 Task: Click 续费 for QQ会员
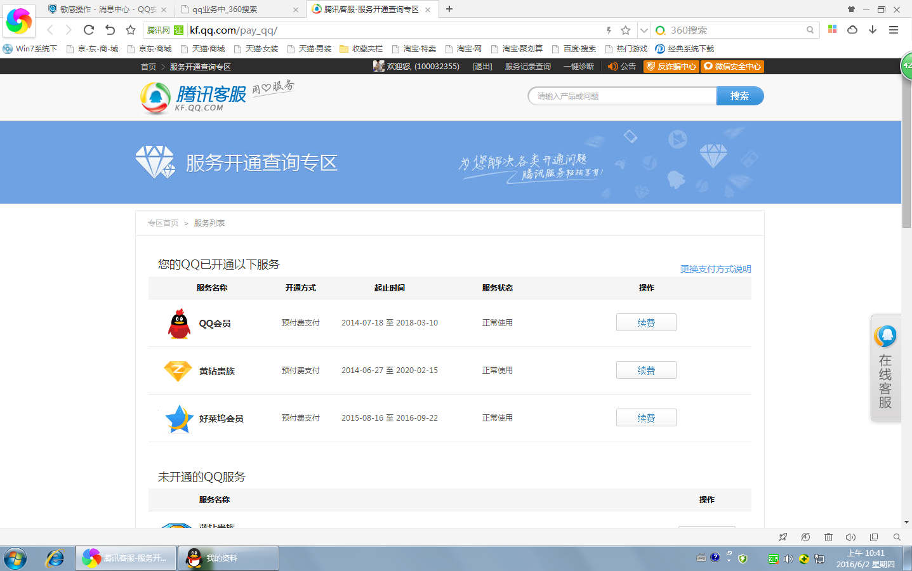646,322
